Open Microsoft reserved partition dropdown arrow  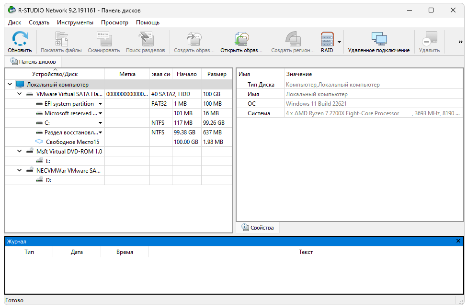101,113
